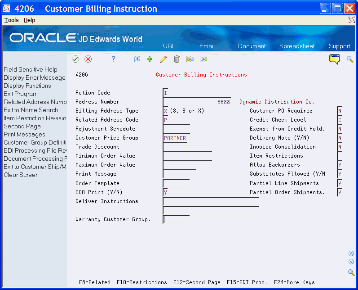Click the Order Template field
Screen dimensions: 358x290
click(177, 183)
